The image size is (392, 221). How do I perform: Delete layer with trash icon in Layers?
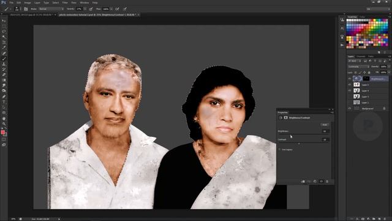click(385, 219)
